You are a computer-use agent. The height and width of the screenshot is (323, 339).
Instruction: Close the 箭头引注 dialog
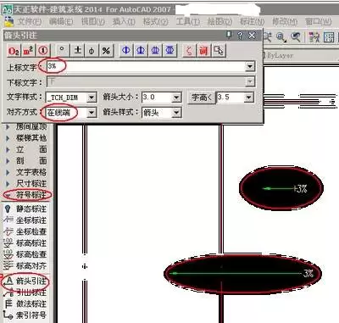252,36
